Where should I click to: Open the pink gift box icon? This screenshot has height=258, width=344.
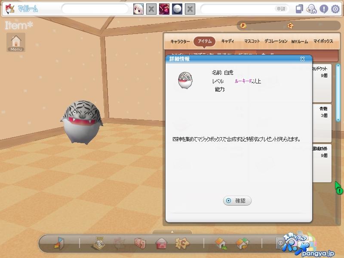tap(140, 243)
